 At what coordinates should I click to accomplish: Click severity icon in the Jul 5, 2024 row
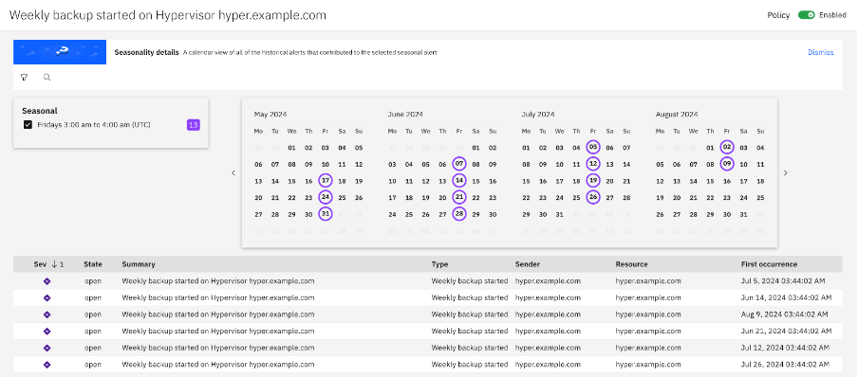[47, 281]
